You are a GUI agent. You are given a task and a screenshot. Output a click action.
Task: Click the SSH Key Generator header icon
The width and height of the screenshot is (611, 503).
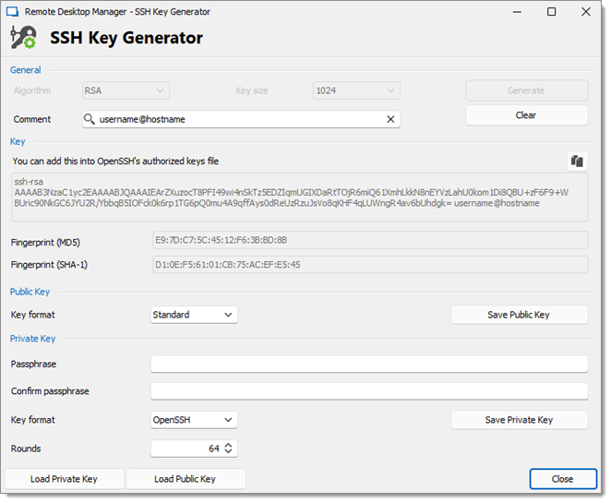pyautogui.click(x=23, y=38)
